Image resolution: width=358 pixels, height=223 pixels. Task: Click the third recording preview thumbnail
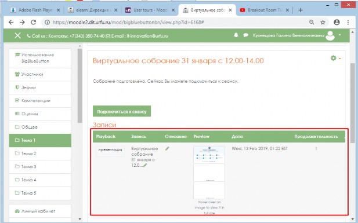coord(209,191)
